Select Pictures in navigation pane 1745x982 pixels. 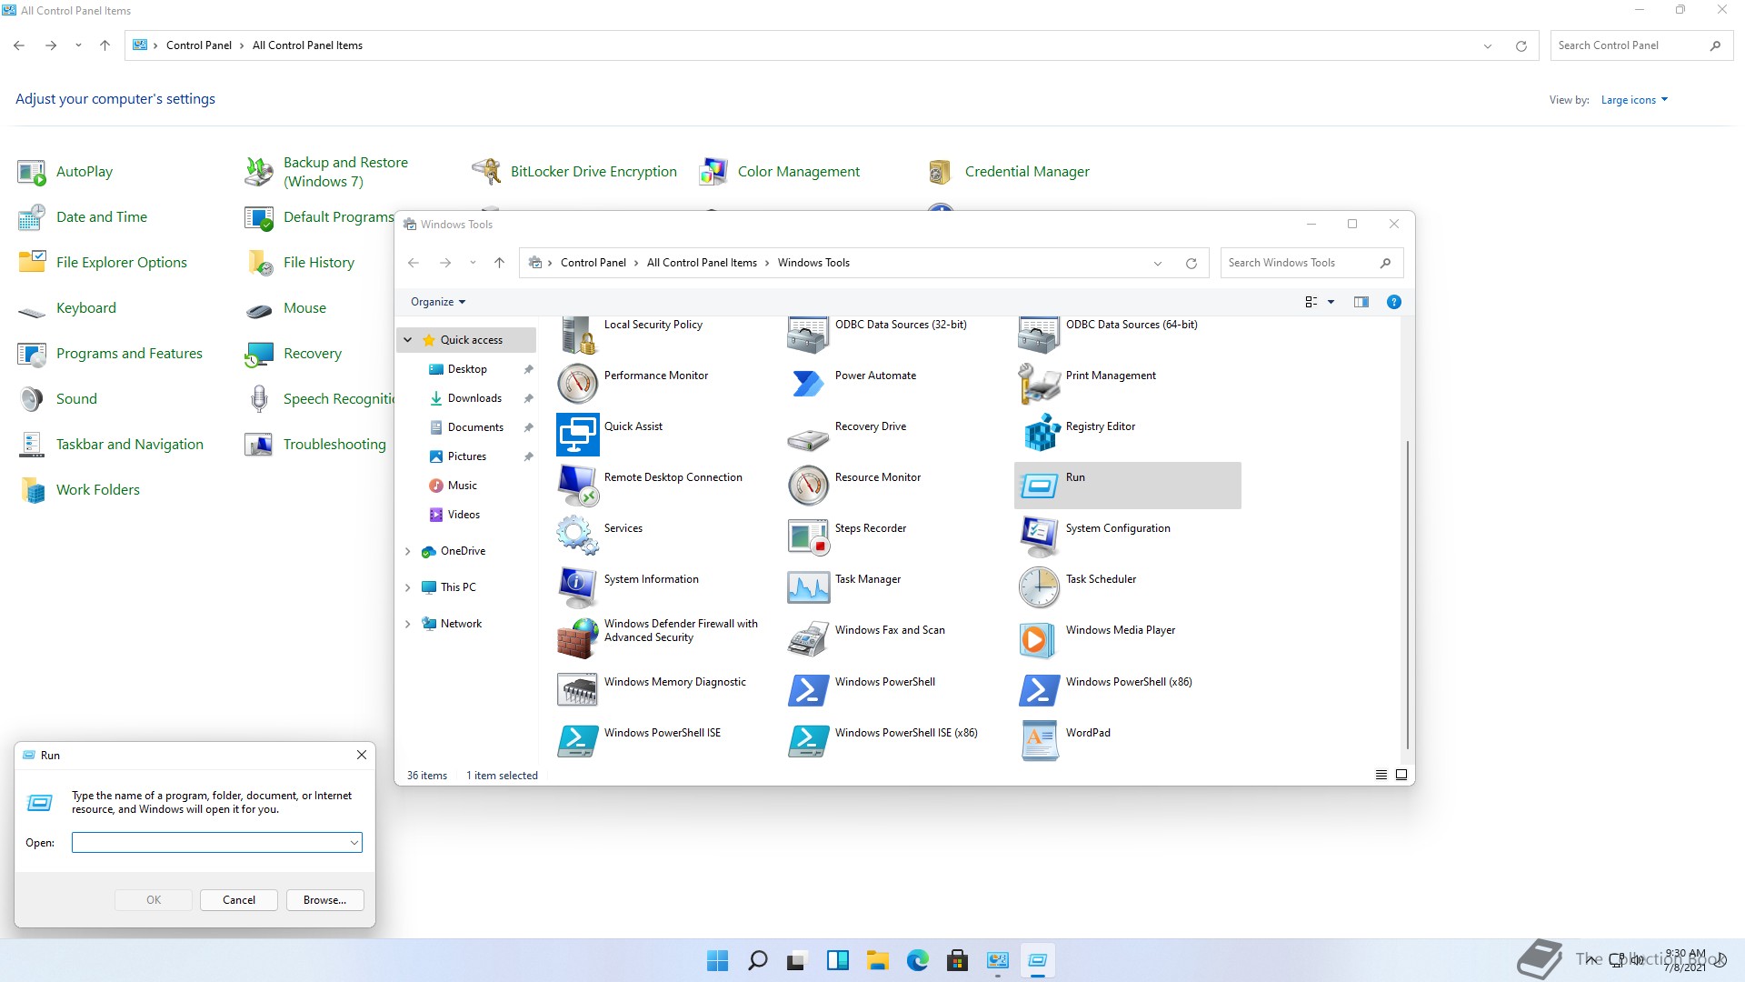(x=466, y=456)
